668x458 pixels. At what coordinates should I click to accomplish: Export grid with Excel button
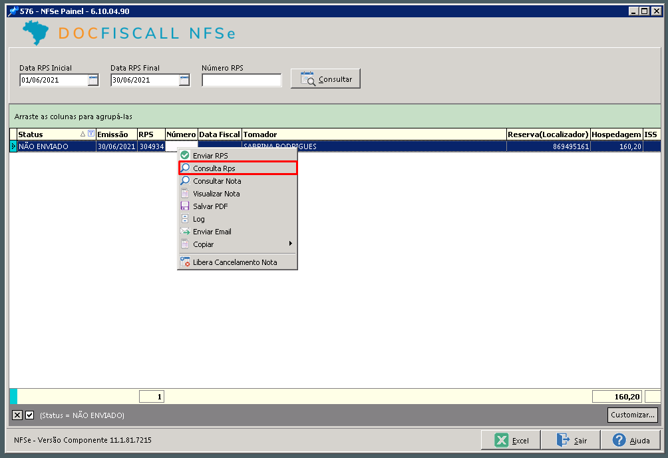coord(511,440)
